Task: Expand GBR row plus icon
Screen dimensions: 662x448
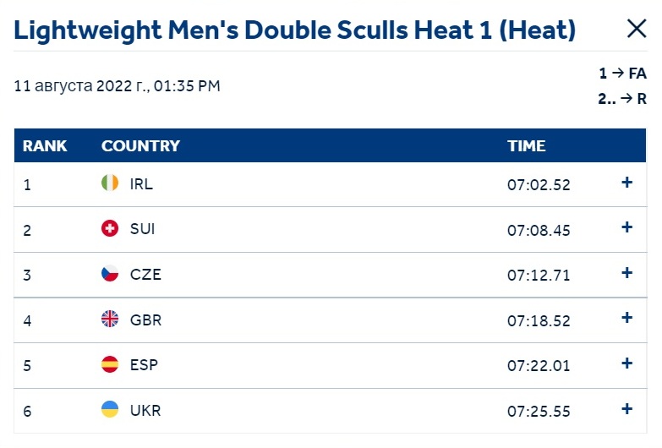Action: pos(627,318)
